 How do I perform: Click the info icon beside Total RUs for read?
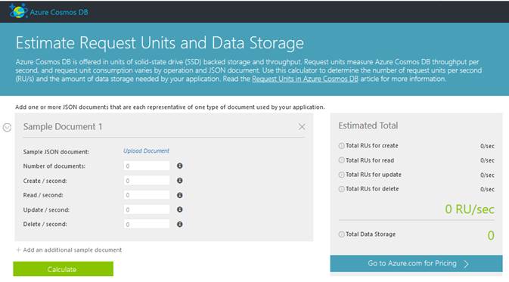(341, 160)
